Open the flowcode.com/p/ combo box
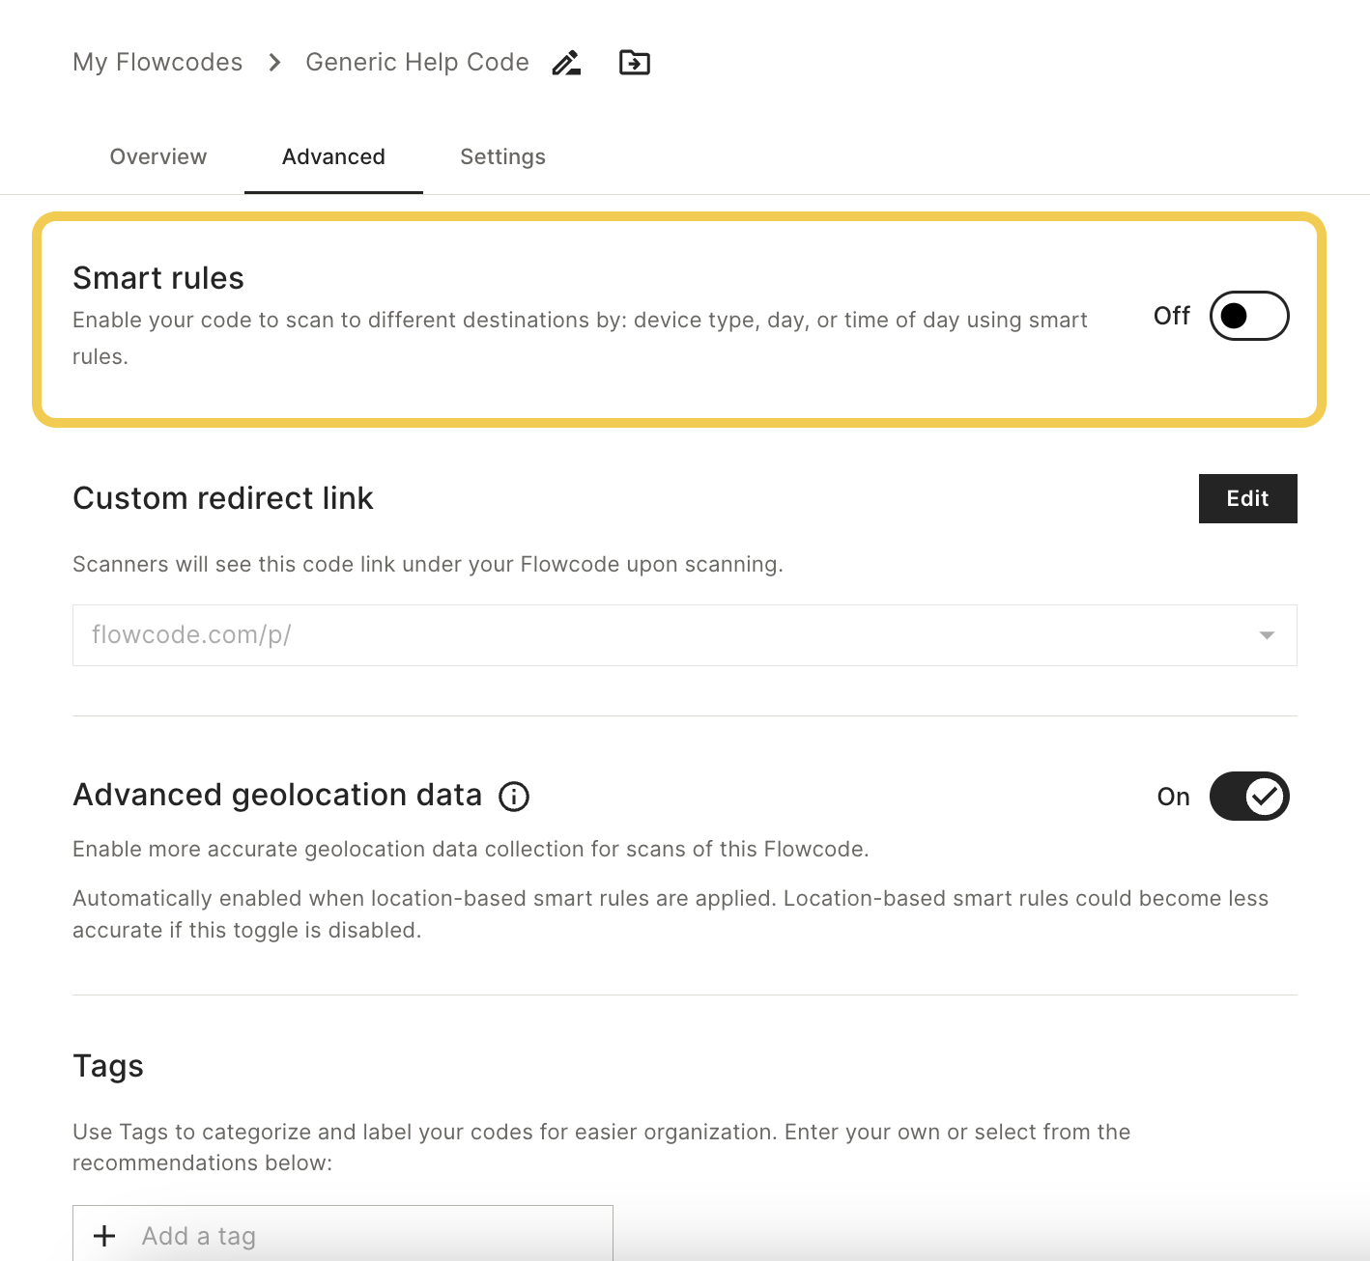The height and width of the screenshot is (1261, 1370). tap(684, 635)
